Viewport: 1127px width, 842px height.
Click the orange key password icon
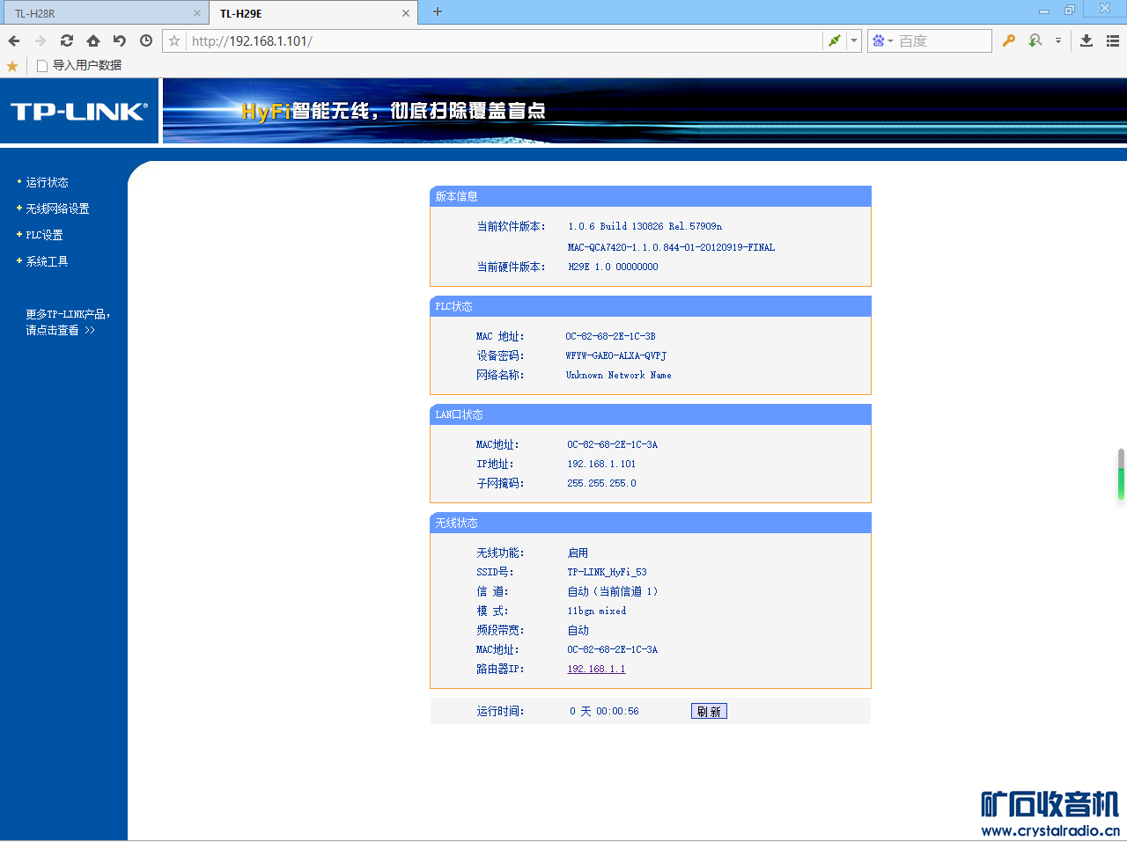click(1009, 40)
